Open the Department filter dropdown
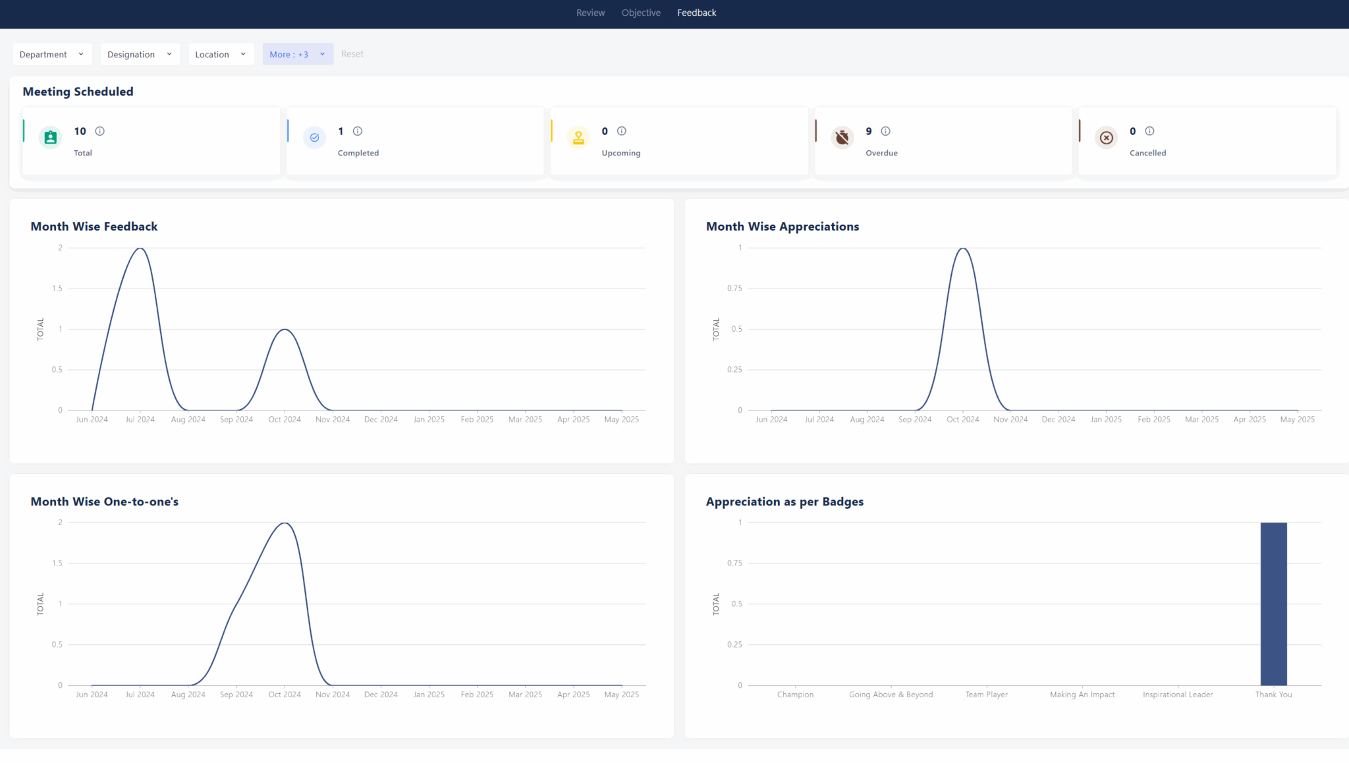 click(52, 54)
